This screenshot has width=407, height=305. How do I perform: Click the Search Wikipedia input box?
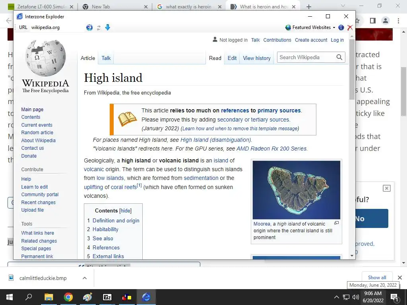click(306, 57)
